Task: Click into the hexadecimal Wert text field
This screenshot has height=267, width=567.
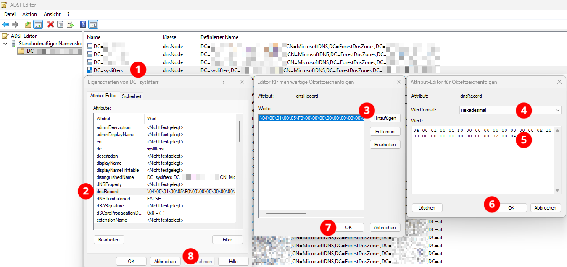Action: pos(483,160)
